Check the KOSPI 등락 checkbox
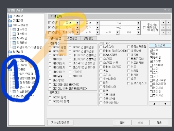174x131 pixels. point(50,97)
